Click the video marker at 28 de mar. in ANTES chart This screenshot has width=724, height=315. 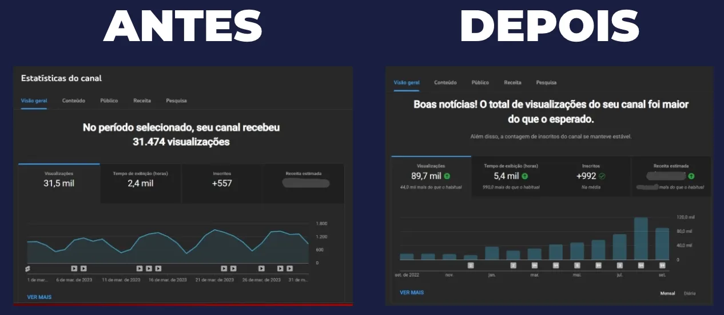pos(280,268)
